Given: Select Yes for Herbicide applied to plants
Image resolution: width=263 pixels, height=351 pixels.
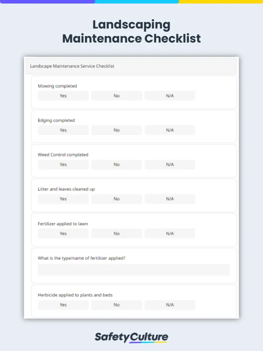Looking at the screenshot, I should pos(63,304).
